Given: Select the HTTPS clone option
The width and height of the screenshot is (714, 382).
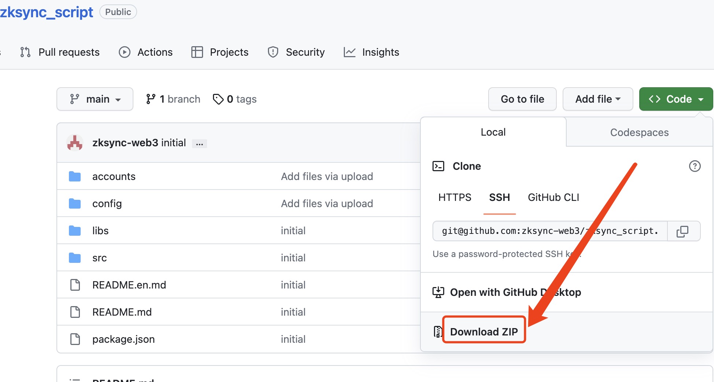Looking at the screenshot, I should [455, 197].
